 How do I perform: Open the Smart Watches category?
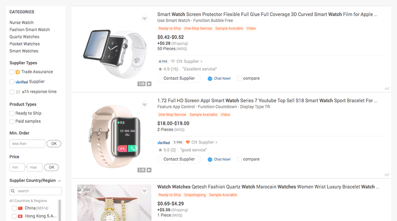coord(24,51)
